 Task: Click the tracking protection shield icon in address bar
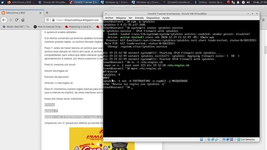coord(48,20)
